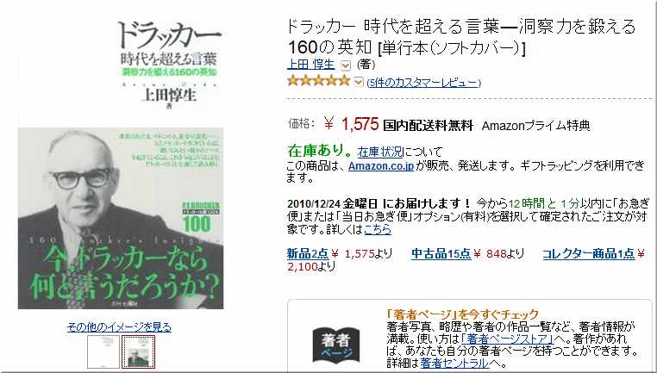Click the 著者ページ book icon
The image size is (657, 373).
[x=335, y=345]
